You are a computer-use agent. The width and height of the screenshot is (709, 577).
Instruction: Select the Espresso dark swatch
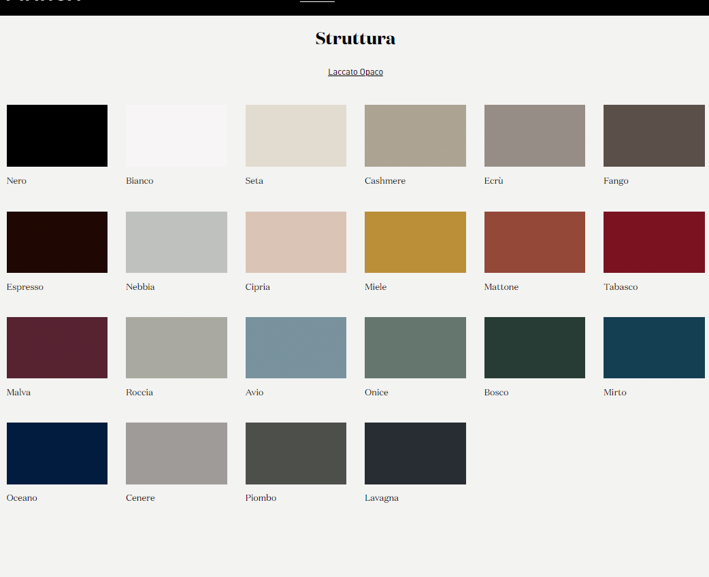click(x=57, y=242)
